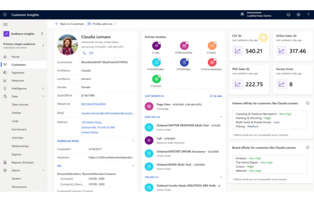Open the help question mark icon
The height and width of the screenshot is (202, 314).
(x=309, y=15)
